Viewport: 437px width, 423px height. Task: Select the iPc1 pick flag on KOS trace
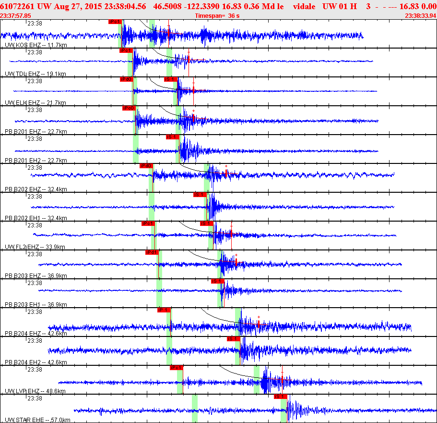[x=115, y=22]
